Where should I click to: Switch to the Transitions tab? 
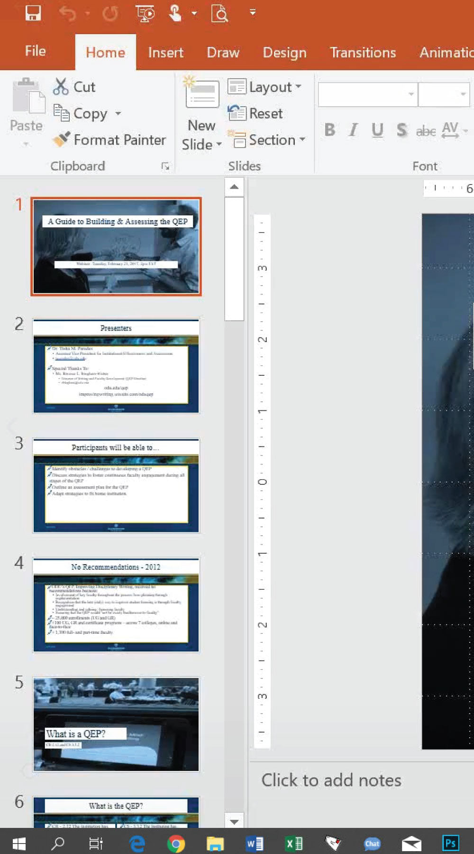click(363, 52)
